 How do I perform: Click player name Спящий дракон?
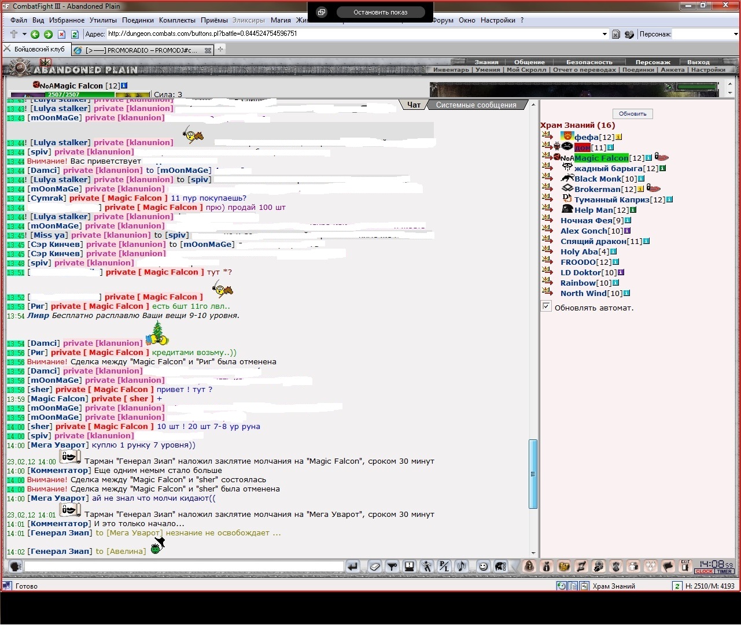click(593, 241)
